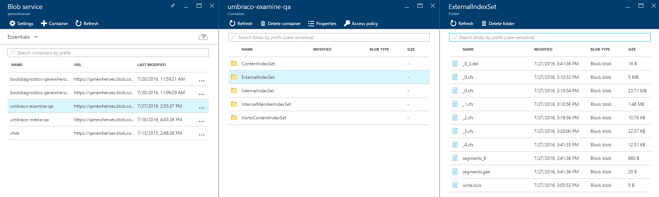Click URL column header in Blob service
Screen dimensions: 659x197
point(78,65)
